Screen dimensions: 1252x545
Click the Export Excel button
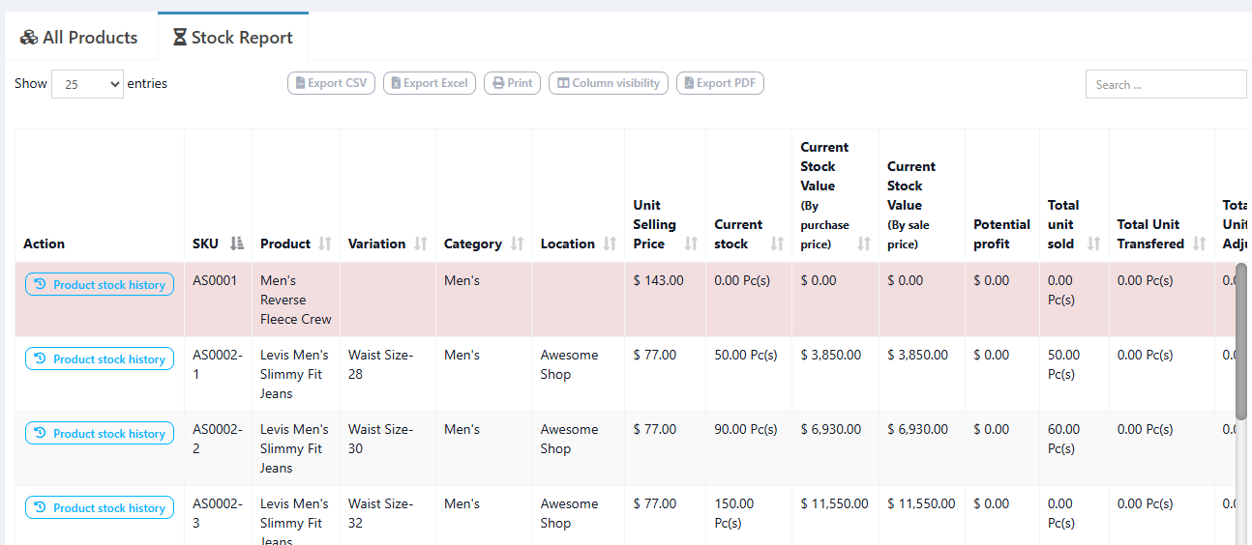[x=430, y=83]
